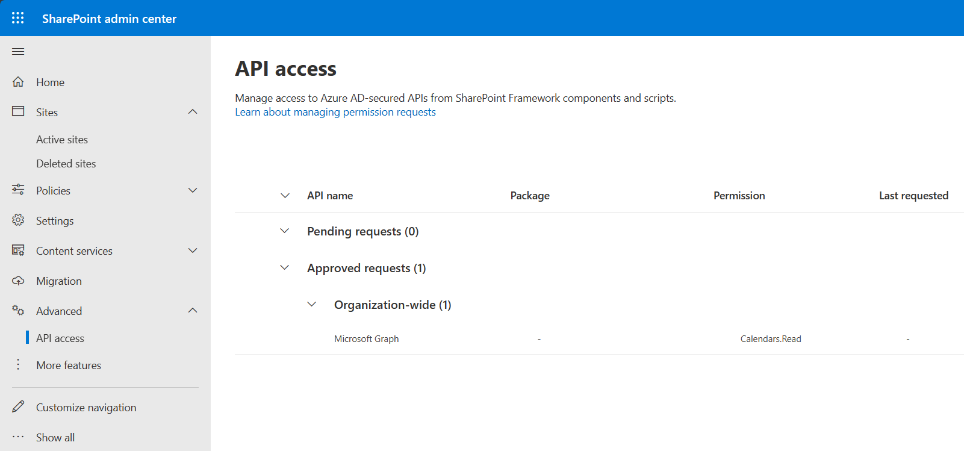
Task: Click the Sites window icon
Action: 18,112
